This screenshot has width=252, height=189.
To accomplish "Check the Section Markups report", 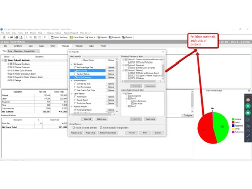I will click(x=75, y=74).
